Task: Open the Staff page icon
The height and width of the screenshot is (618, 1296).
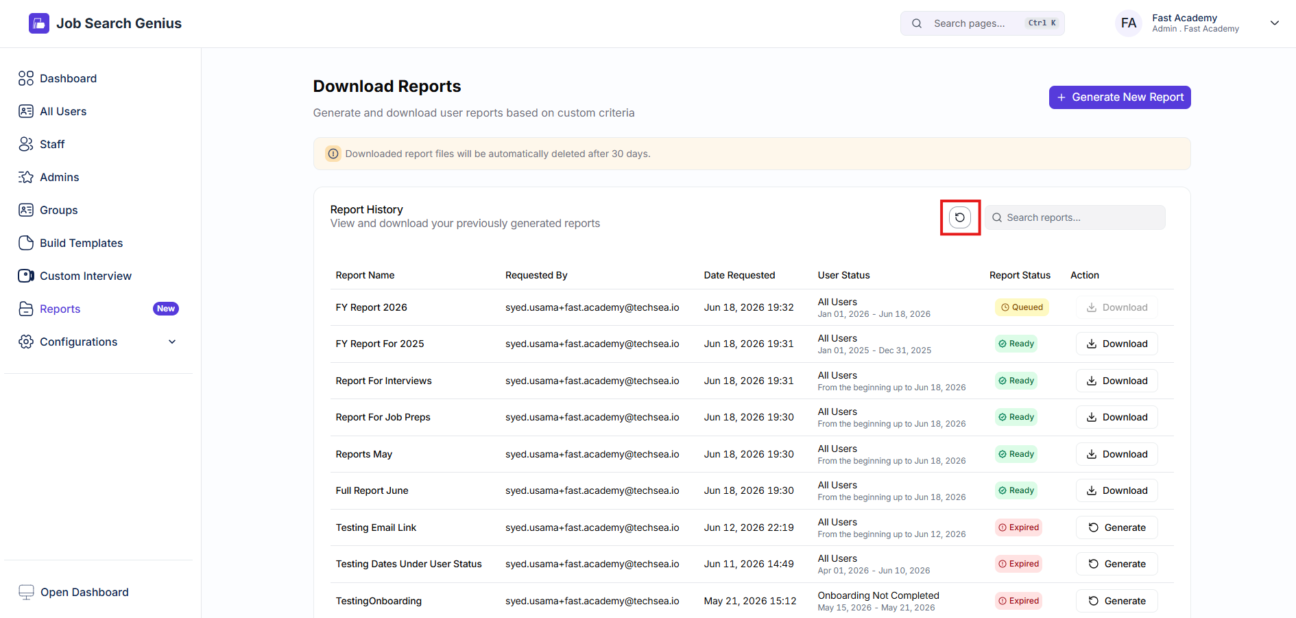Action: pyautogui.click(x=26, y=144)
